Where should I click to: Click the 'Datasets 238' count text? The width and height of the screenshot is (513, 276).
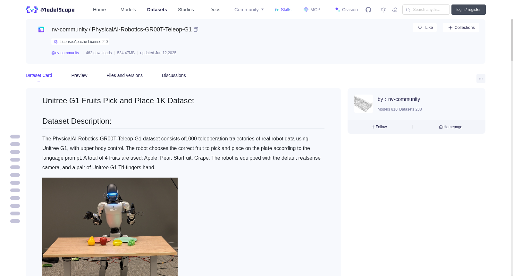click(x=410, y=109)
